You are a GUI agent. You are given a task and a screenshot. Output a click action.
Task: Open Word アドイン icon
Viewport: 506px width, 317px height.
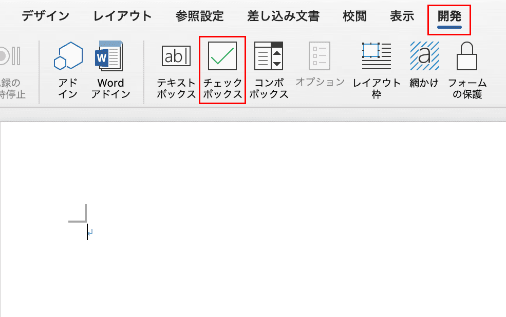point(109,55)
